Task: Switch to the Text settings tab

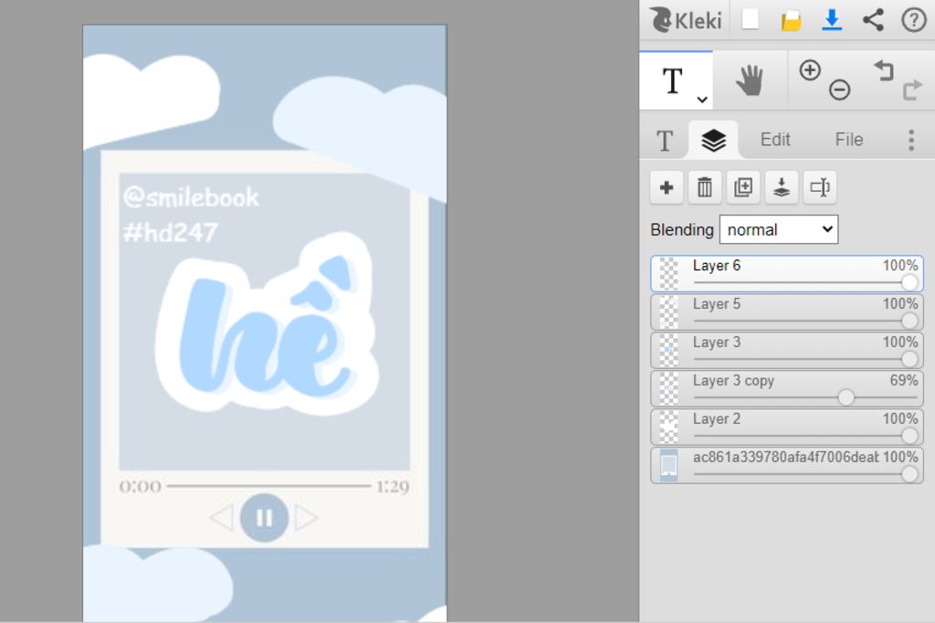Action: pos(665,141)
